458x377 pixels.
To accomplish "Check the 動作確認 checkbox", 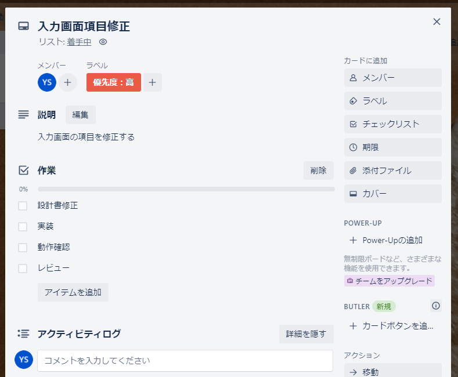I will pyautogui.click(x=23, y=248).
